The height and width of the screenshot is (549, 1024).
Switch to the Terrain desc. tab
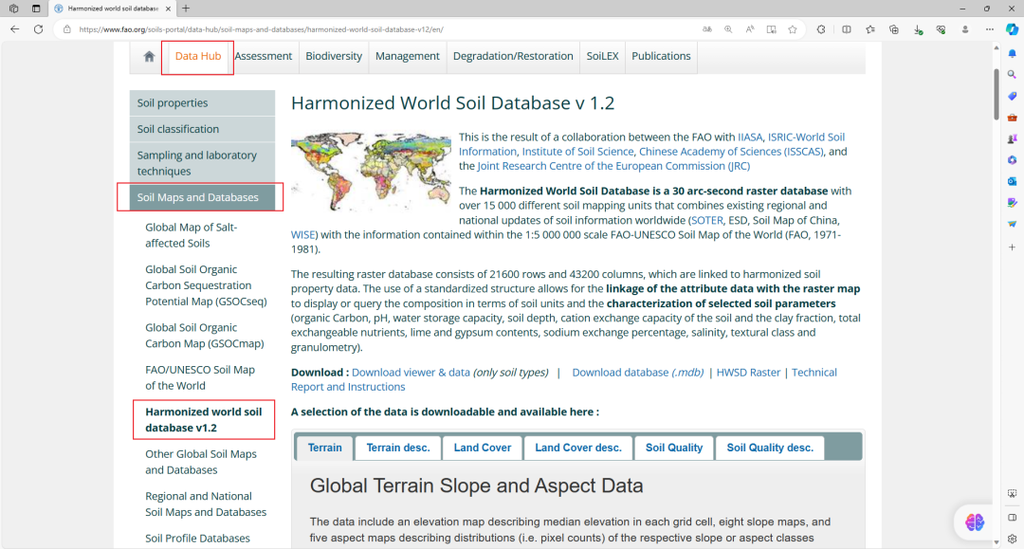tap(397, 448)
